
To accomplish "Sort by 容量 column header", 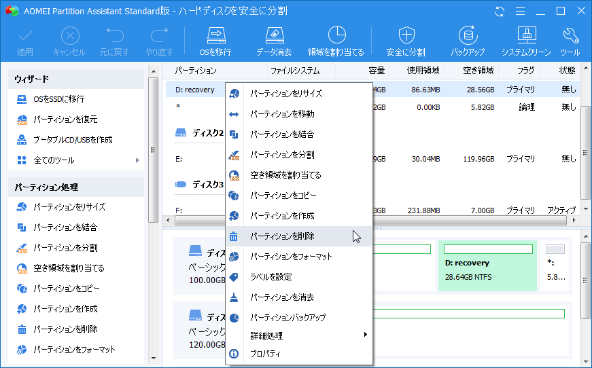I will point(377,71).
